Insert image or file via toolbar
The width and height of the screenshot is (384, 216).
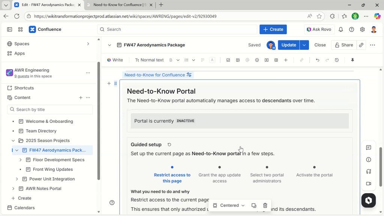(x=238, y=60)
